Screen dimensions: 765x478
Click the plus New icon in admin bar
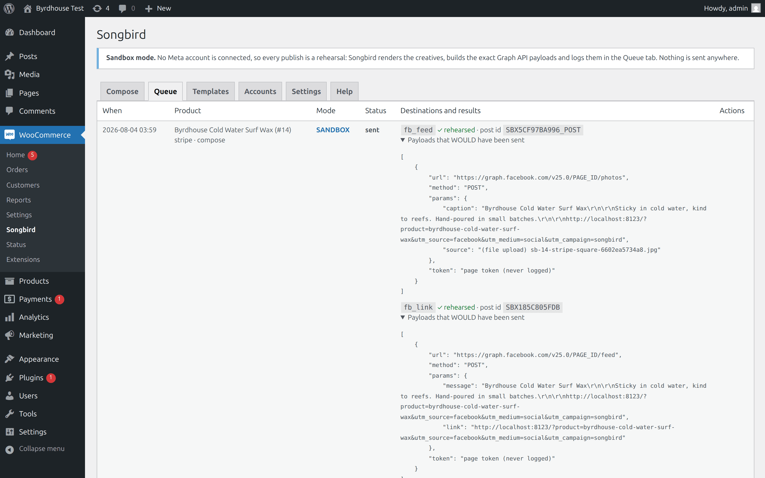tap(148, 8)
